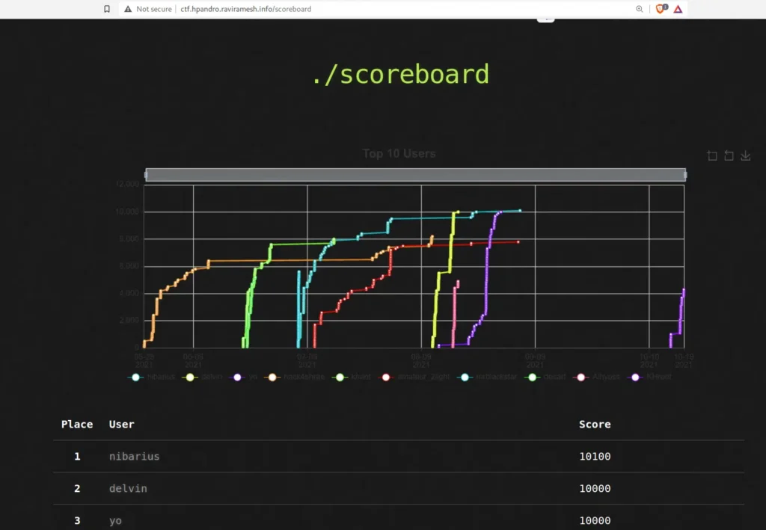Click the Not secure label text
This screenshot has height=530, width=766.
click(x=154, y=9)
